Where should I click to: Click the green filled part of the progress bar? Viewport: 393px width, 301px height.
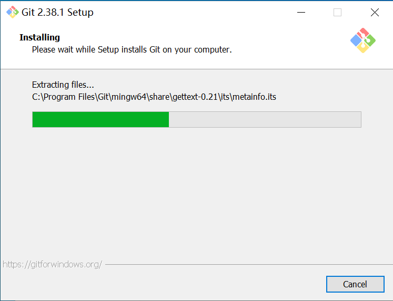point(100,119)
